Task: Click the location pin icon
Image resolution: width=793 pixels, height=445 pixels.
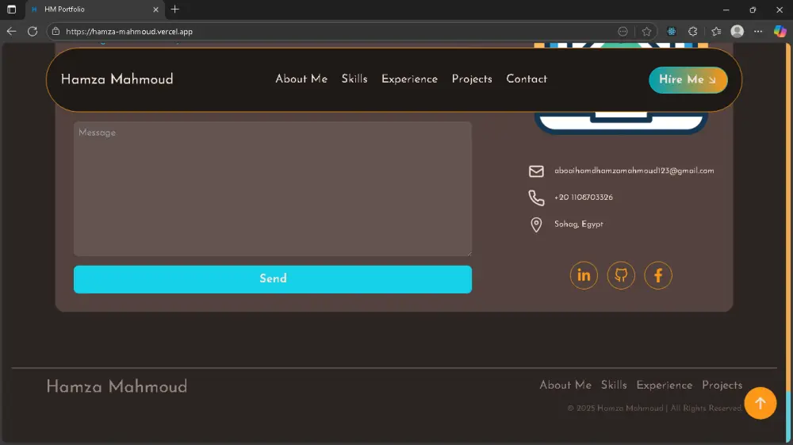Action: pyautogui.click(x=536, y=224)
